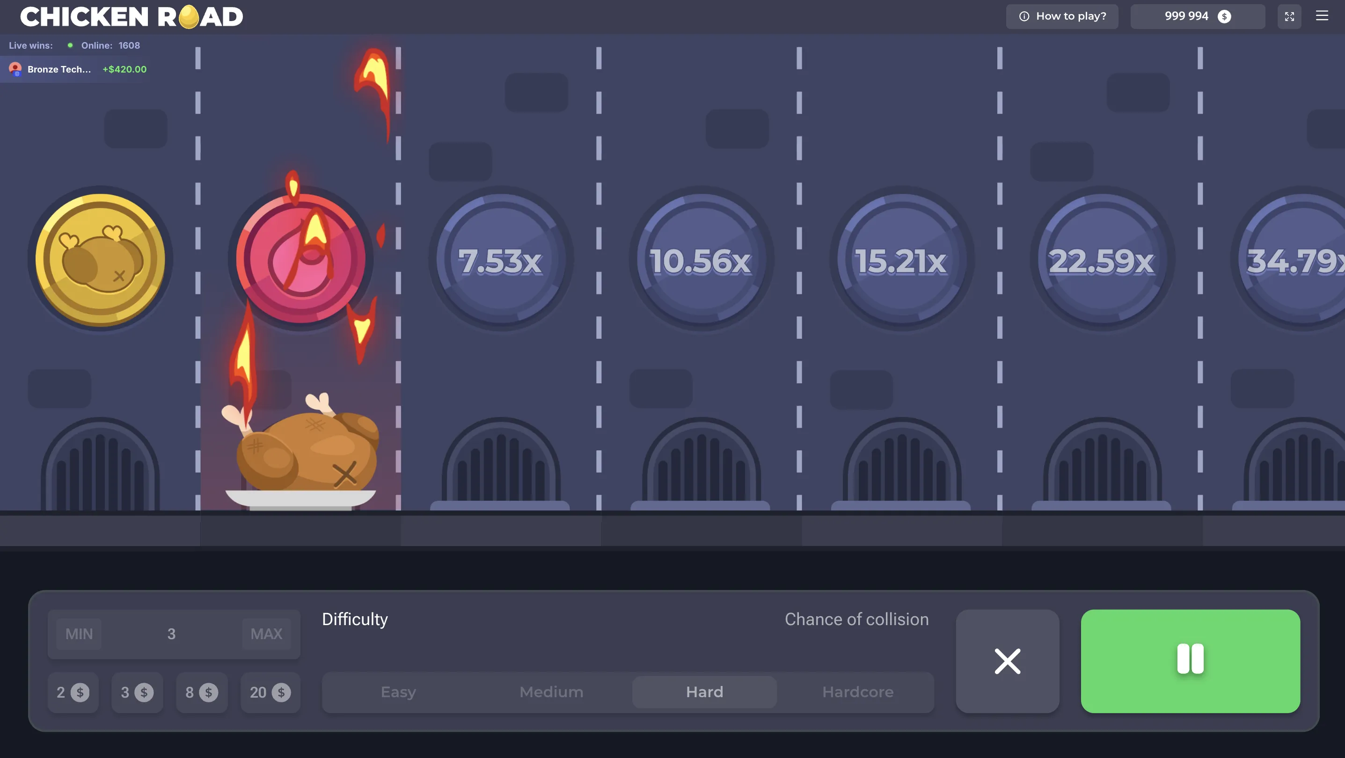Select Medium difficulty
Screen dimensions: 1345x758
click(x=551, y=692)
